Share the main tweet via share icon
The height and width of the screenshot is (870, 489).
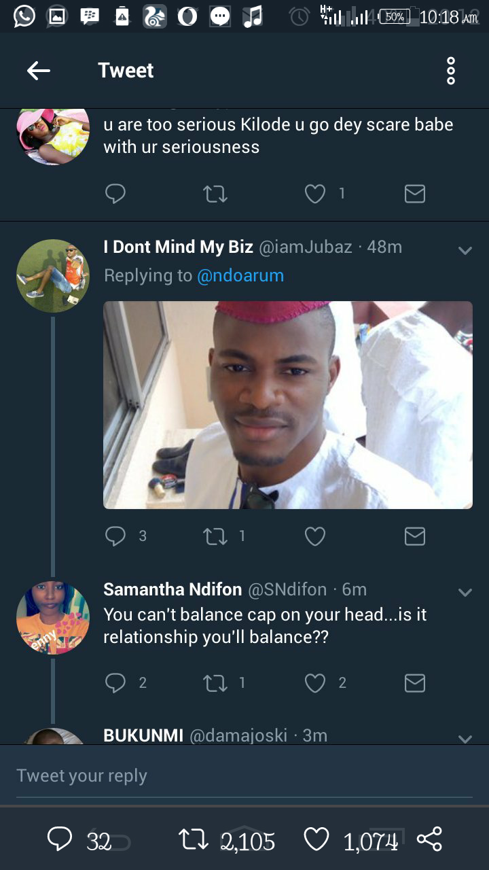pyautogui.click(x=429, y=839)
